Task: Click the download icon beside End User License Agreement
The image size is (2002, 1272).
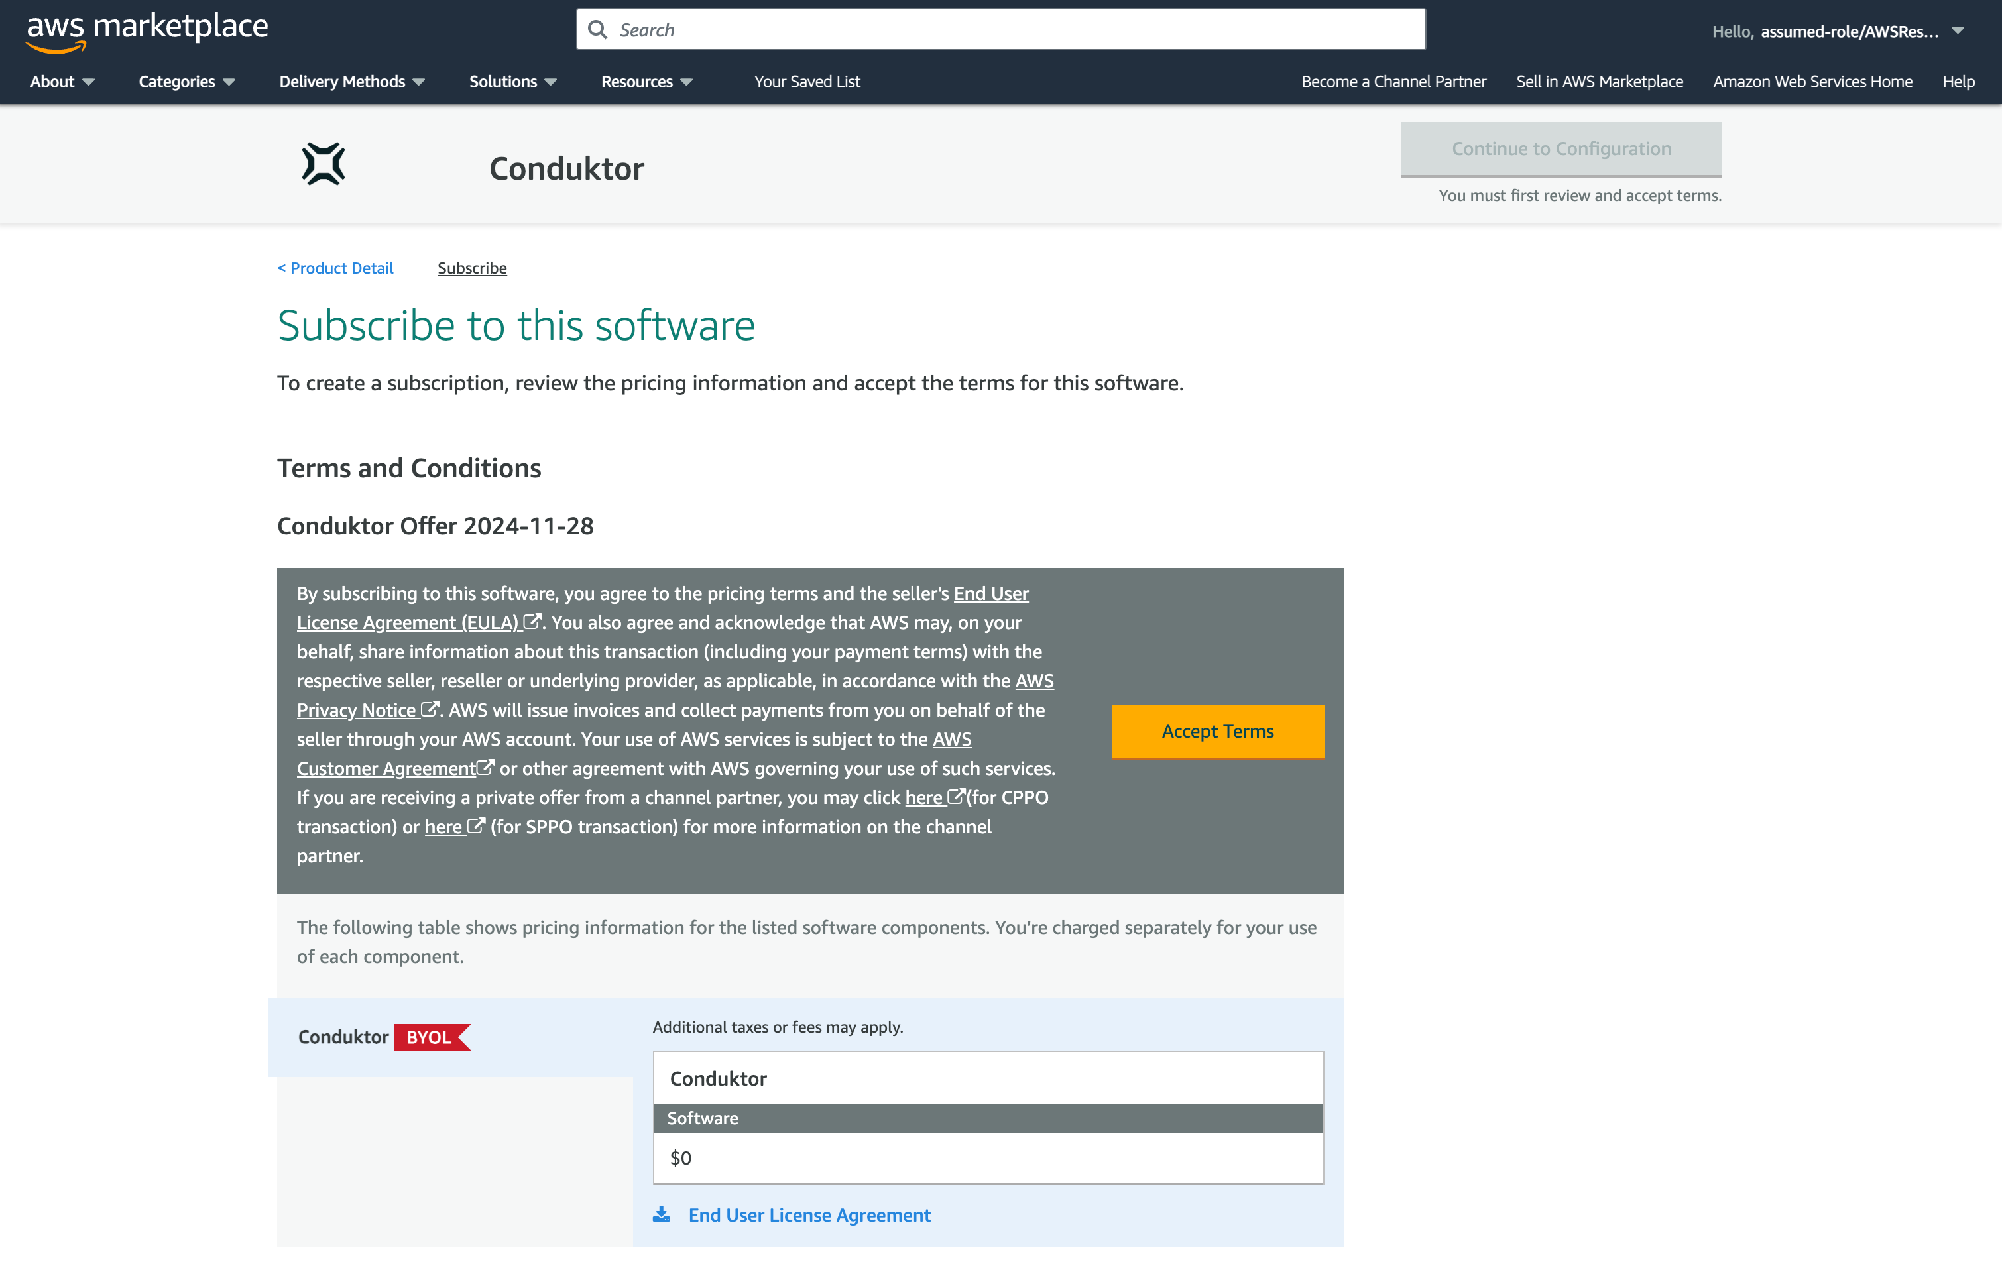Action: 661,1214
